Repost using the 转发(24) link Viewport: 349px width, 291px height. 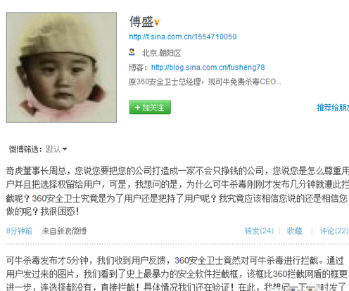pos(259,231)
